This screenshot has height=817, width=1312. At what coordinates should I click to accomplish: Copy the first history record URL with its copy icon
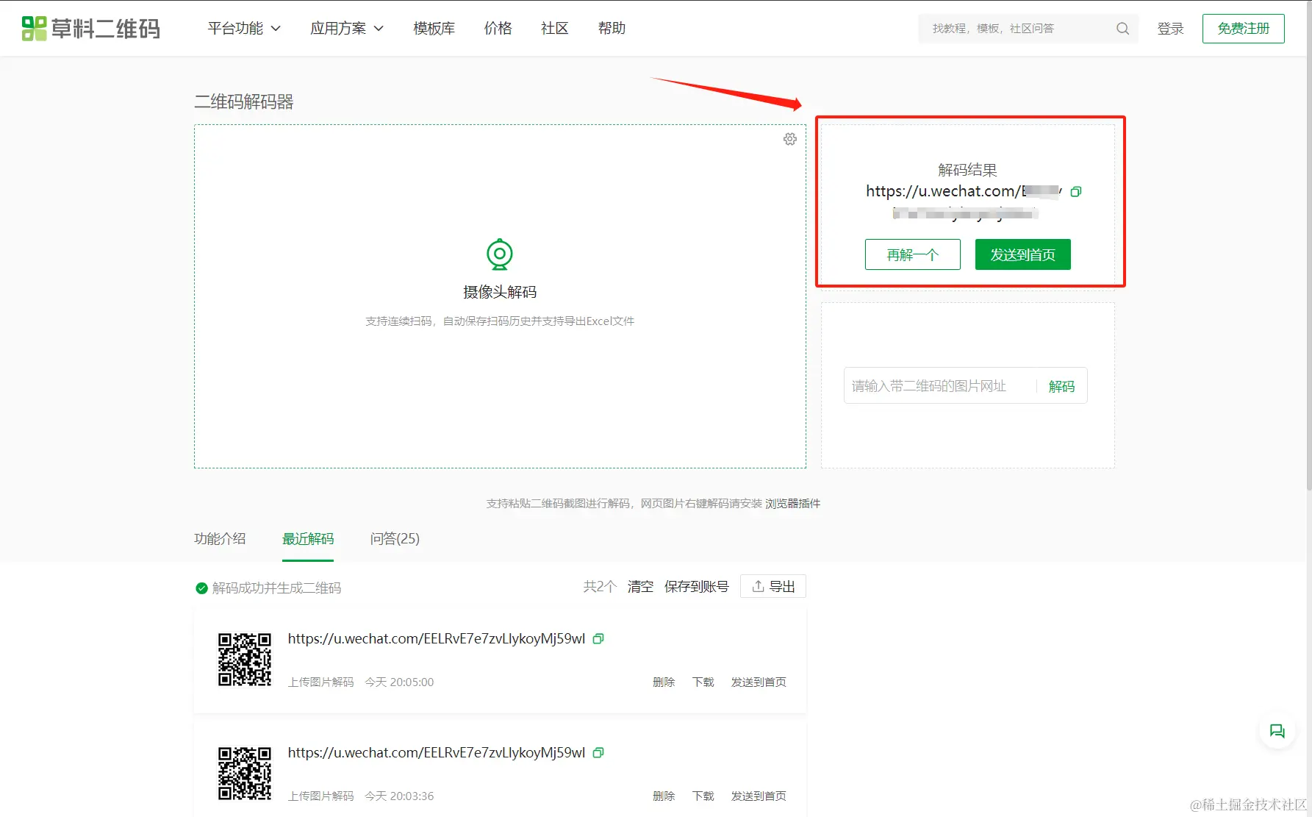click(598, 638)
